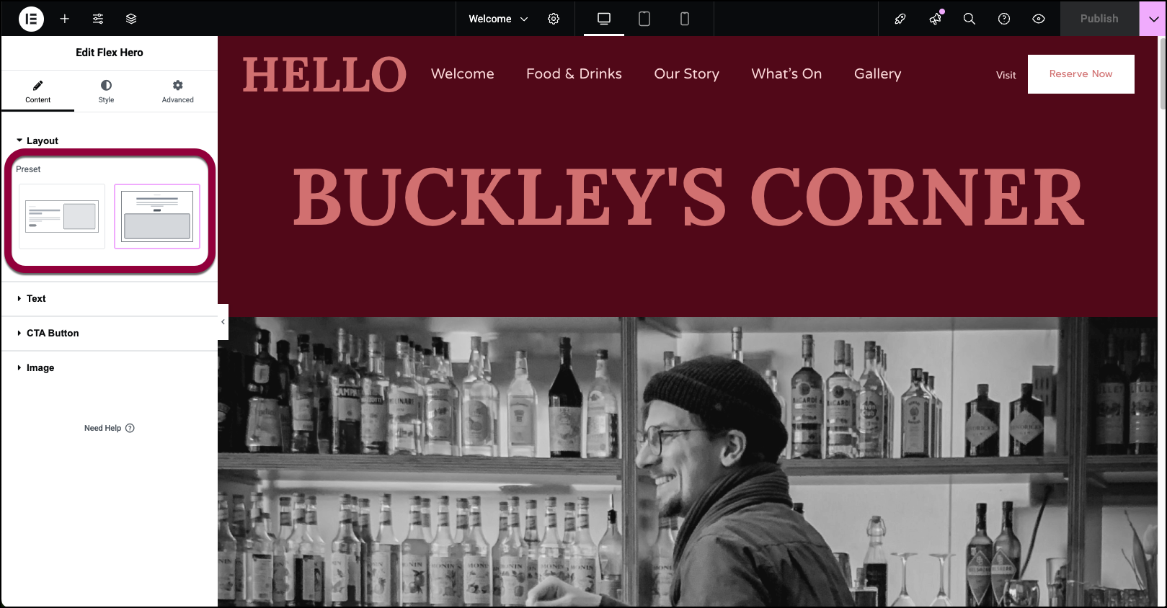The height and width of the screenshot is (608, 1167).
Task: Open the Add Element plus button
Action: click(64, 19)
